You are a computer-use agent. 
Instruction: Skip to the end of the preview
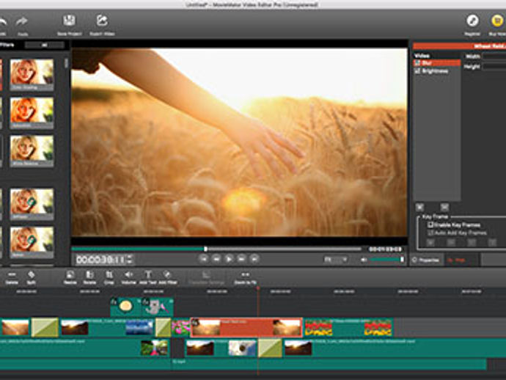pos(254,259)
